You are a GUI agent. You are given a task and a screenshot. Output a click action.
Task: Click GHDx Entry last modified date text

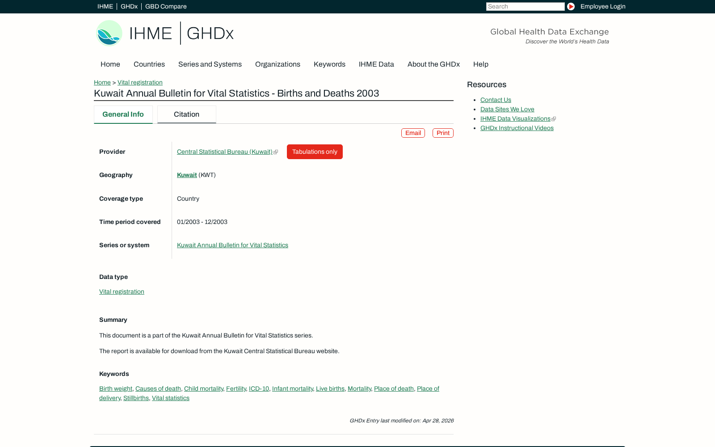coord(401,421)
